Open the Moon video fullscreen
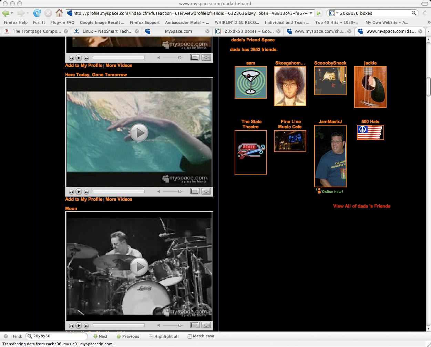The height and width of the screenshot is (347, 431). [206, 325]
